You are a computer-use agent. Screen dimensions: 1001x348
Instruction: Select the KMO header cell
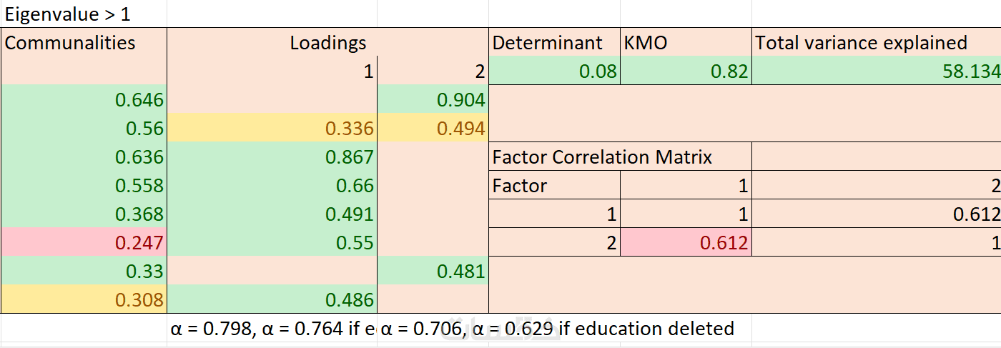click(x=686, y=42)
